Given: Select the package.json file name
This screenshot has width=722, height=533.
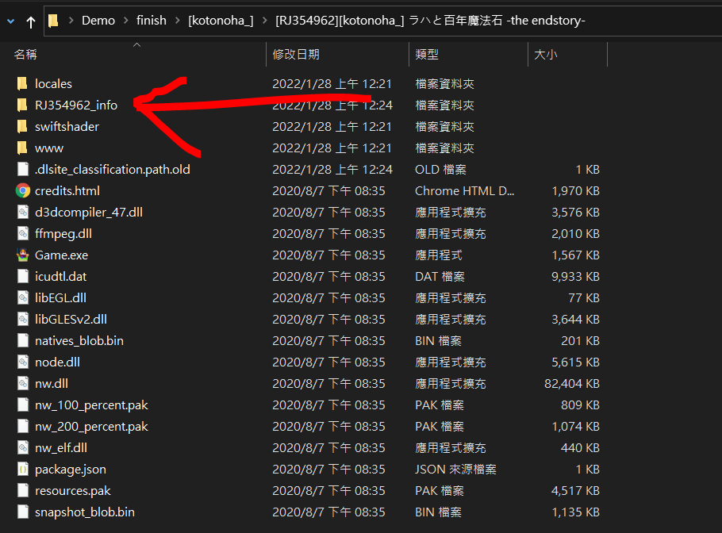Looking at the screenshot, I should [71, 469].
